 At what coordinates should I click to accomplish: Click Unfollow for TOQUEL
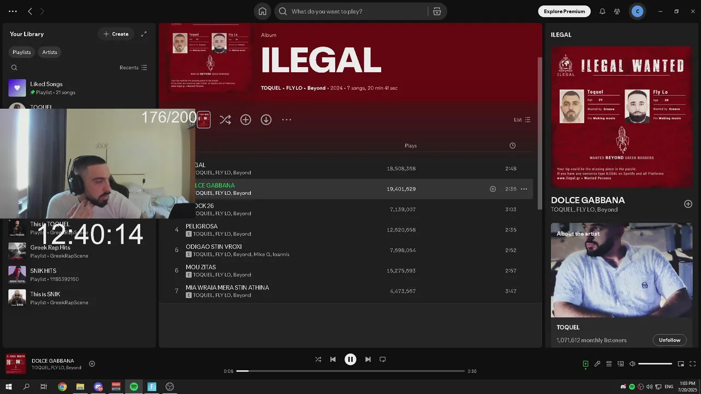(x=669, y=340)
